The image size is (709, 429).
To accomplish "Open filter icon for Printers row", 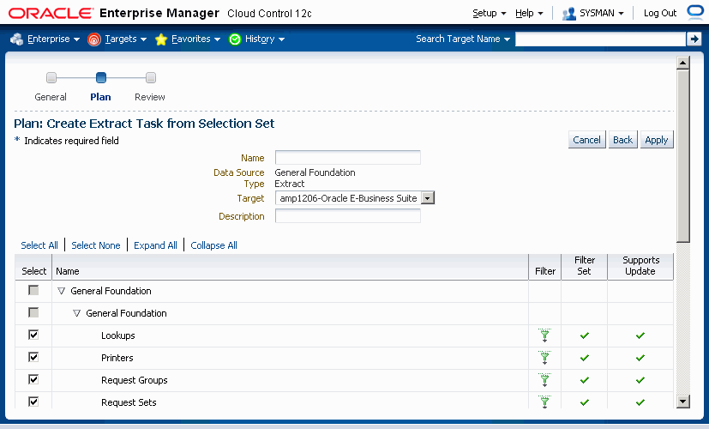I will click(545, 358).
